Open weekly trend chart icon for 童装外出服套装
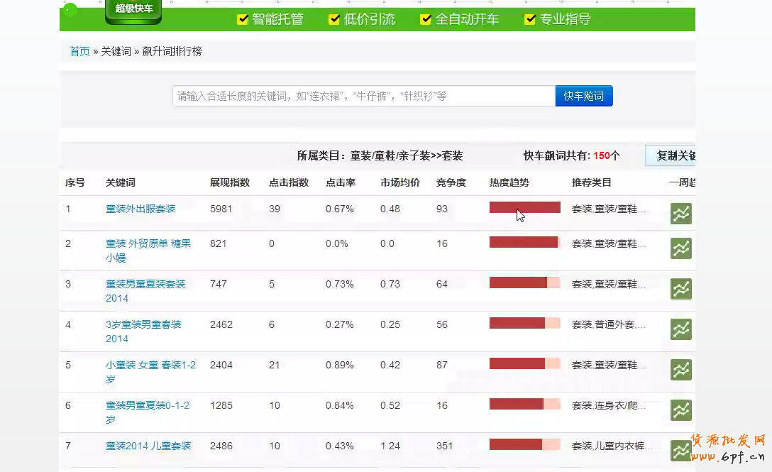The image size is (772, 472). click(x=680, y=214)
